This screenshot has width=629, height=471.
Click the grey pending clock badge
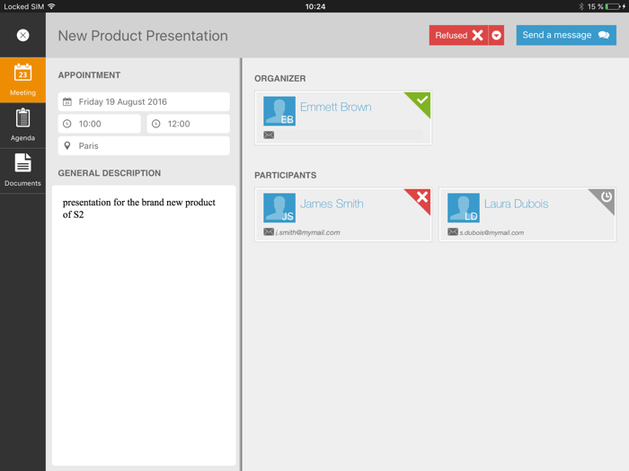click(x=605, y=198)
